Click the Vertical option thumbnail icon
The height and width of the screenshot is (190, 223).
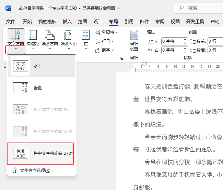21,88
